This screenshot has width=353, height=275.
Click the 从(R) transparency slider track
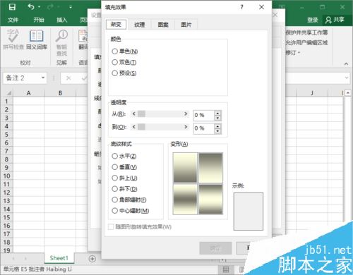coord(160,114)
